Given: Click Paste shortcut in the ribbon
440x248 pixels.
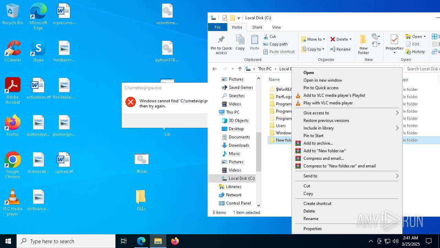Looking at the screenshot, I should [x=279, y=52].
